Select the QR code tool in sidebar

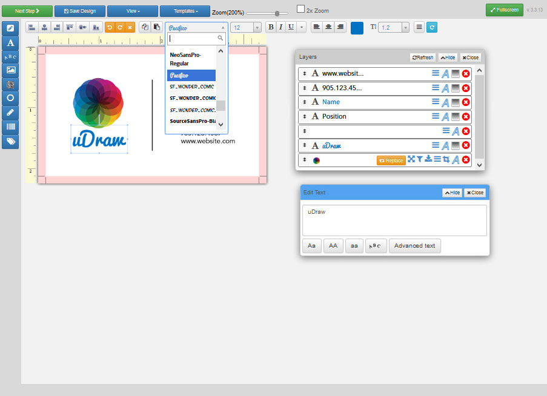(x=10, y=84)
